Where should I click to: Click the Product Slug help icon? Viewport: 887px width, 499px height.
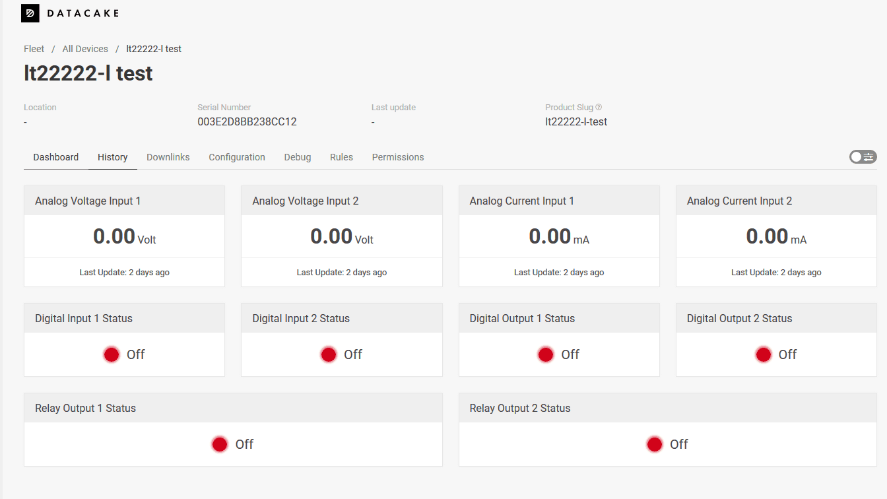pos(599,107)
